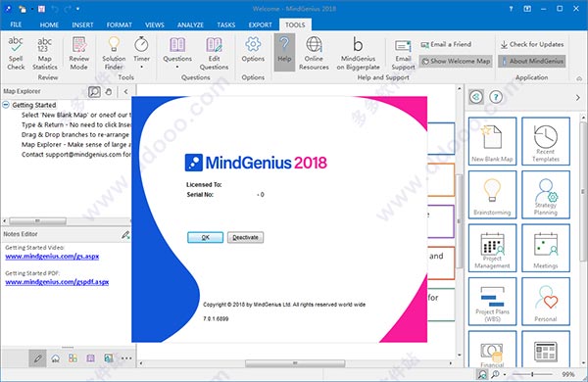Click Email a Friend

pyautogui.click(x=446, y=44)
